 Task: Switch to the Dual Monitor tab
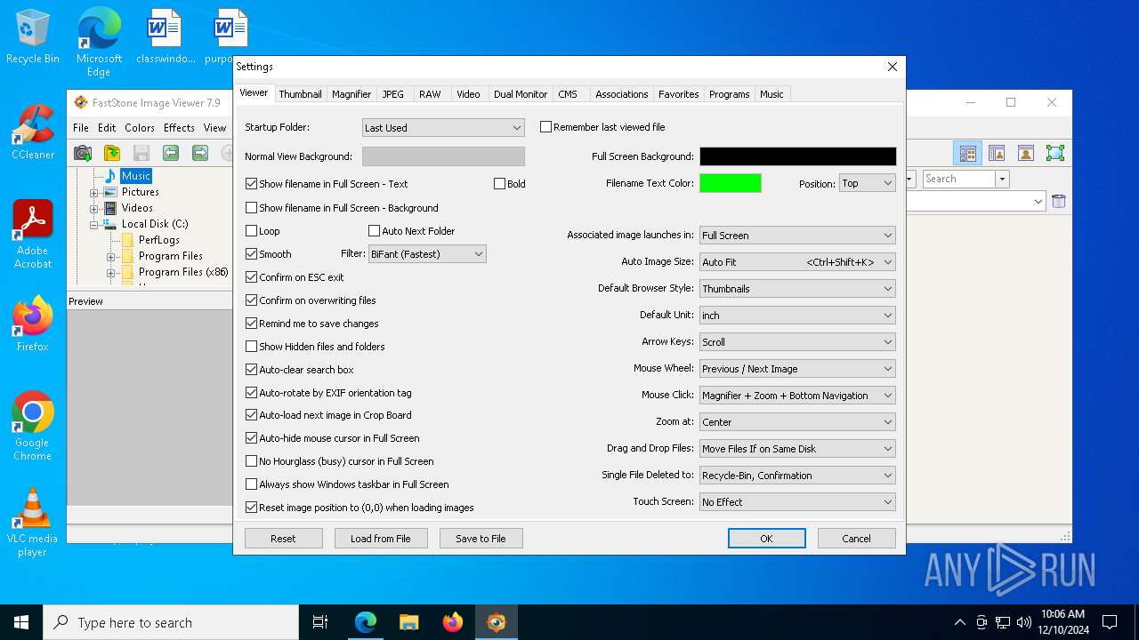[521, 94]
